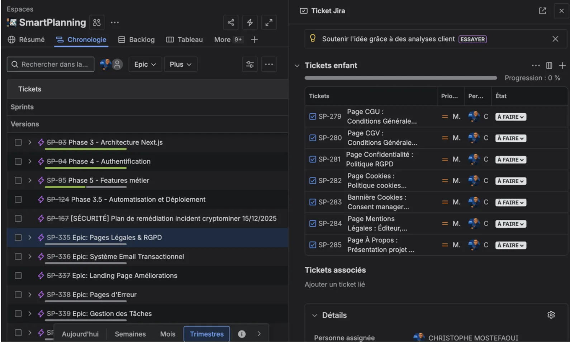Click progress bar under SP-95 Phase 5
570x342 pixels.
[x=86, y=187]
